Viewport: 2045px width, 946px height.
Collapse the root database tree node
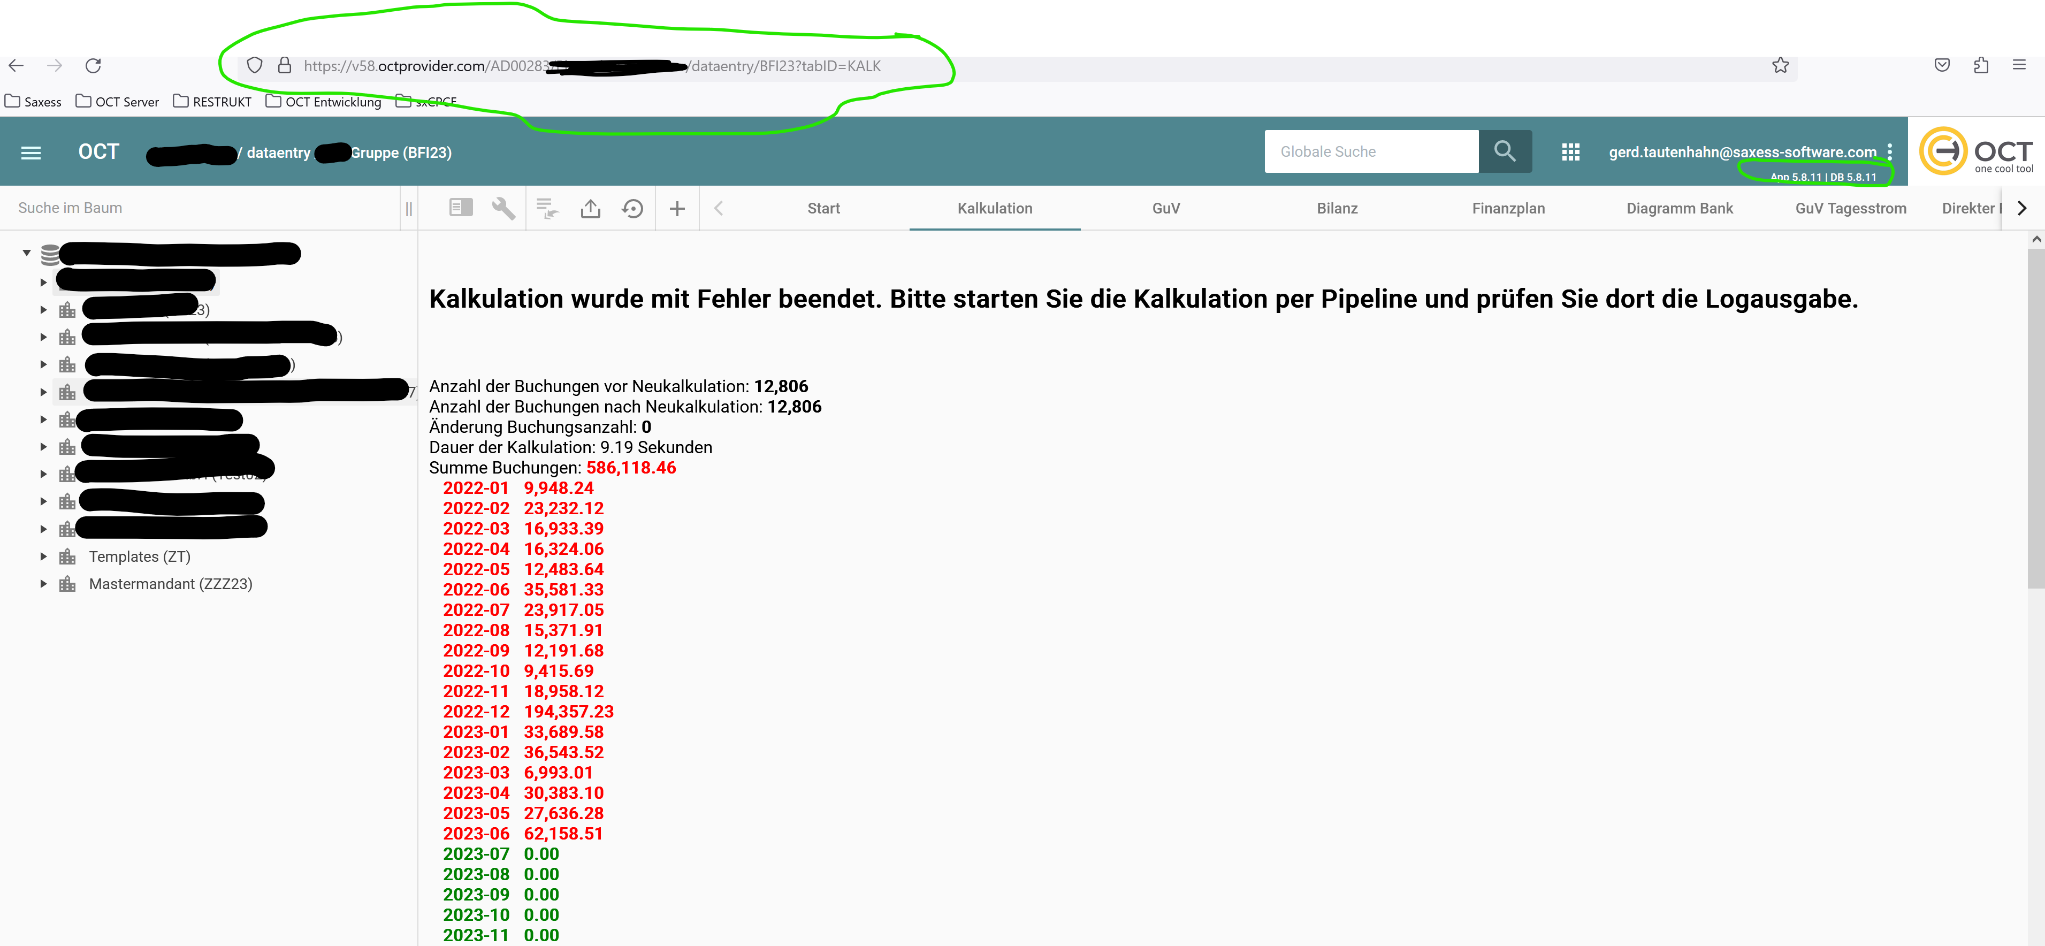coord(27,253)
